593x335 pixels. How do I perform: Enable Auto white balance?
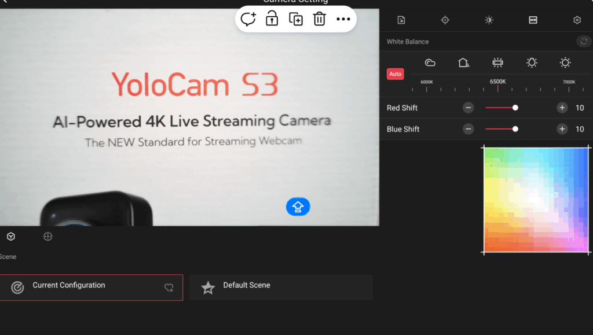tap(395, 74)
